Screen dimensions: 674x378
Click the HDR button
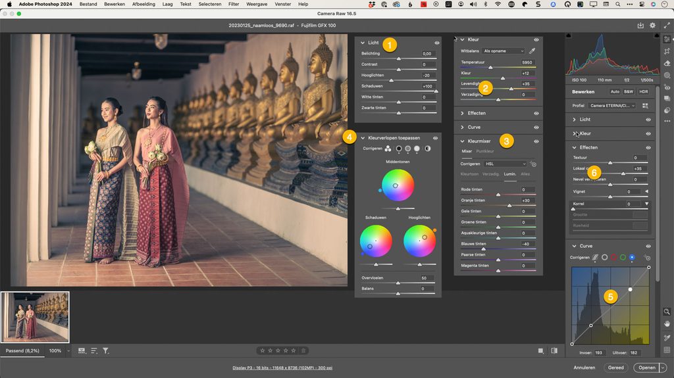pyautogui.click(x=644, y=91)
